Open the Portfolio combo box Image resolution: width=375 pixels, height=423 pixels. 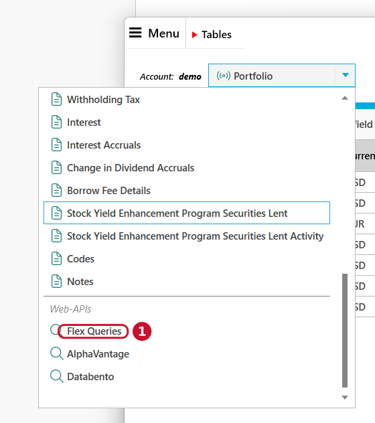282,75
